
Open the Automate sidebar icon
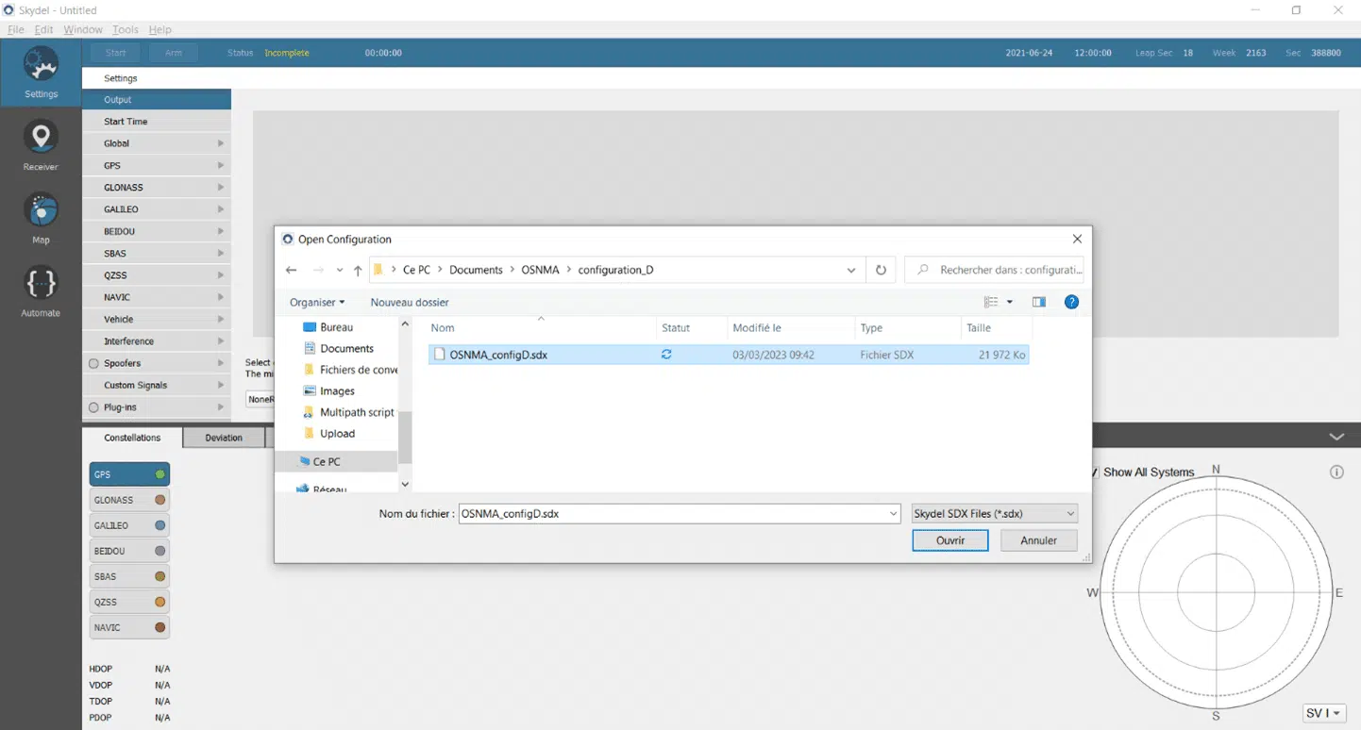click(x=41, y=284)
